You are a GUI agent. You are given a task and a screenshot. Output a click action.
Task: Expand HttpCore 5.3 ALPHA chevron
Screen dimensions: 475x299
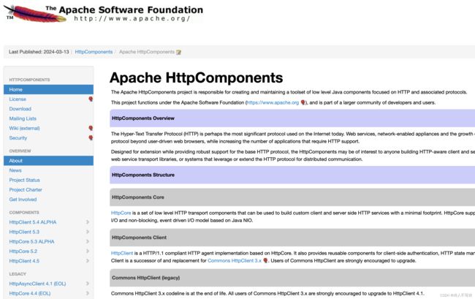click(87, 241)
